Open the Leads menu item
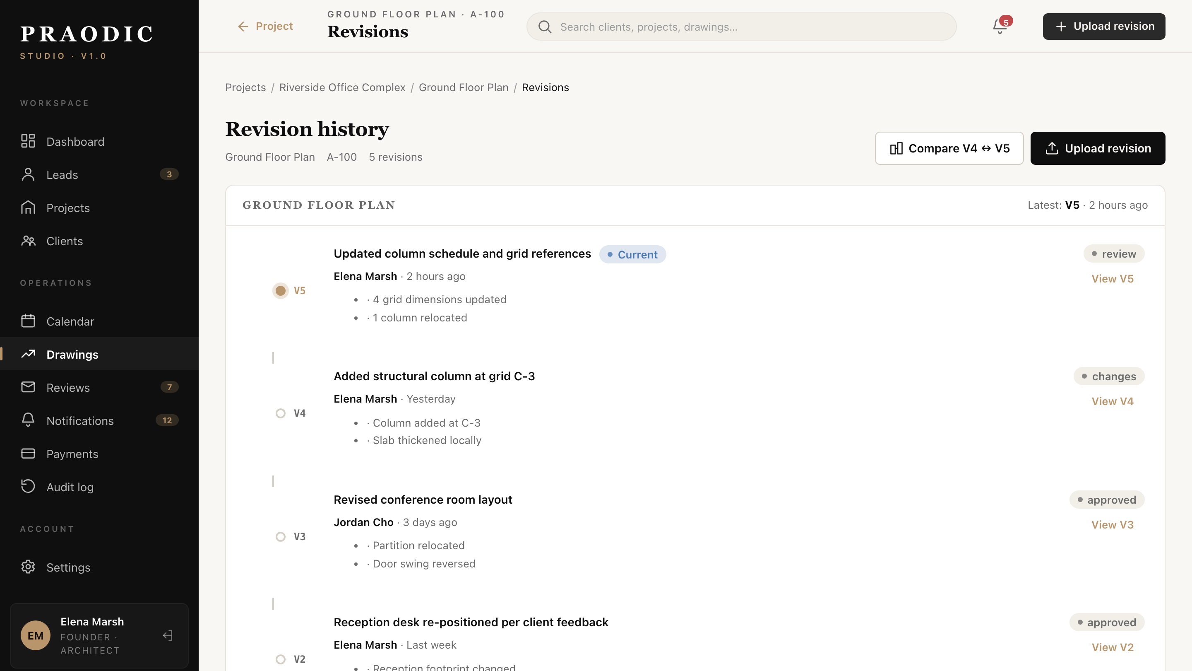 coord(99,174)
